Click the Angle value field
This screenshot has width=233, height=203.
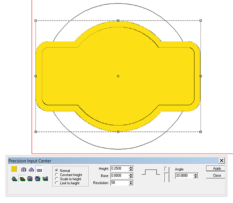click(184, 176)
